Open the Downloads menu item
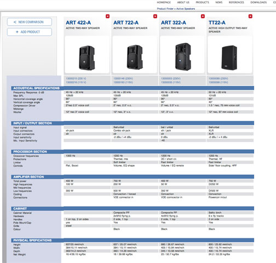Image resolution: width=276 pixels, height=263 pixels. [x=258, y=2]
